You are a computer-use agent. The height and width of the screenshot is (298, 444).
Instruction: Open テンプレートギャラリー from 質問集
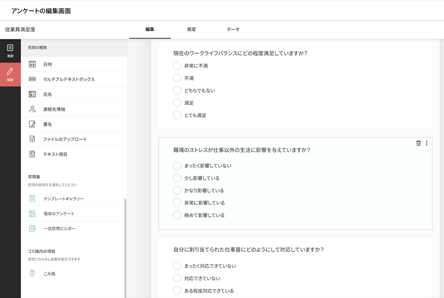click(x=63, y=199)
